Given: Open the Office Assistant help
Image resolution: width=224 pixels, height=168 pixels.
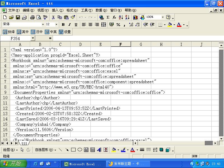Looking at the screenshot, I should click(x=168, y=17).
